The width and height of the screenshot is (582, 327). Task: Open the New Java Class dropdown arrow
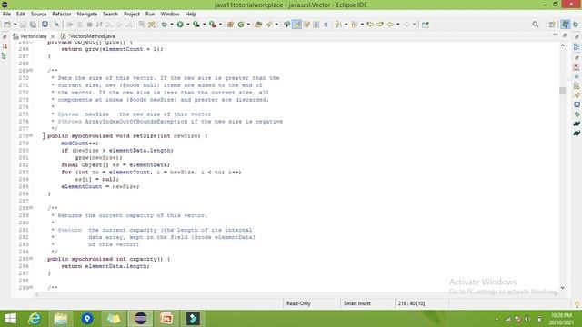[248, 25]
